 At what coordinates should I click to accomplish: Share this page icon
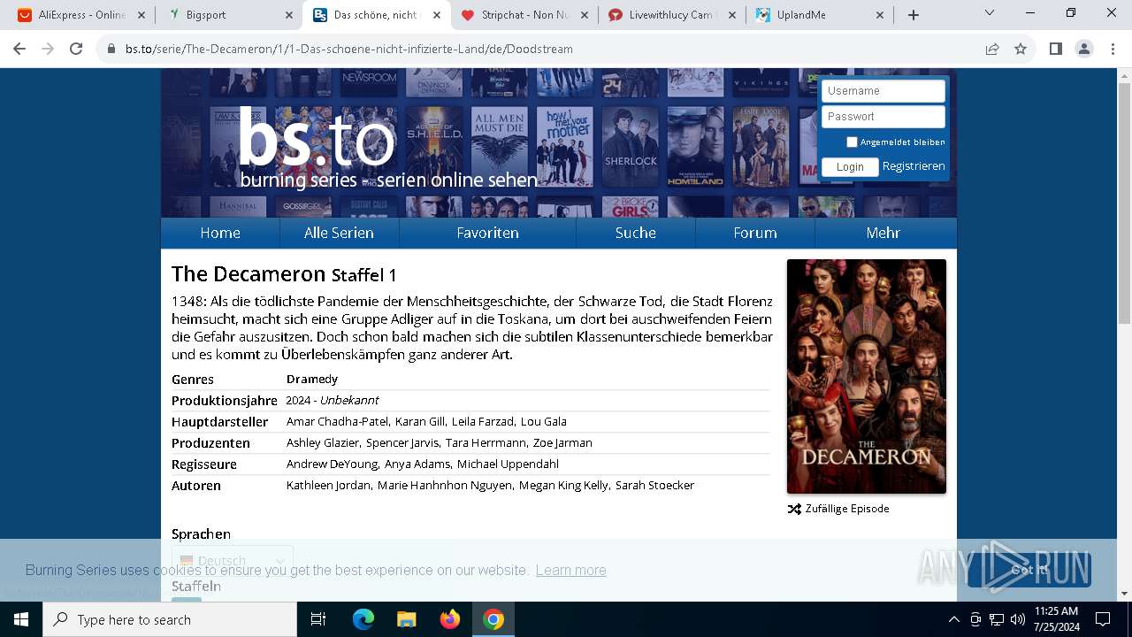(992, 49)
